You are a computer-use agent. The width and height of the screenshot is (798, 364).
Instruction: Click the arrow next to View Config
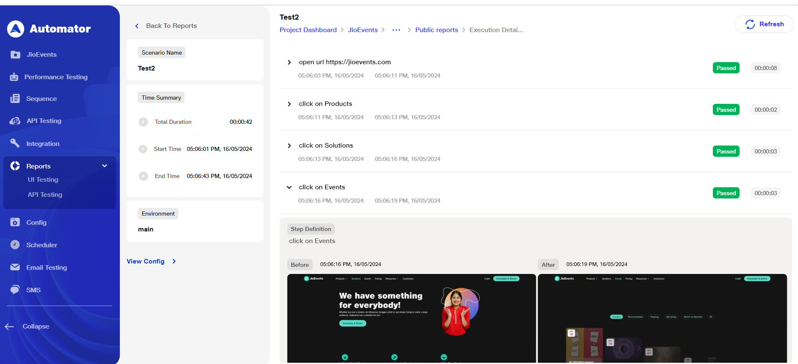[174, 261]
